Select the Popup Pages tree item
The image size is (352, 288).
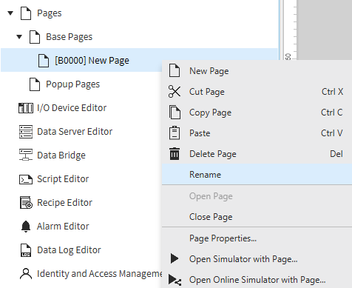[72, 84]
